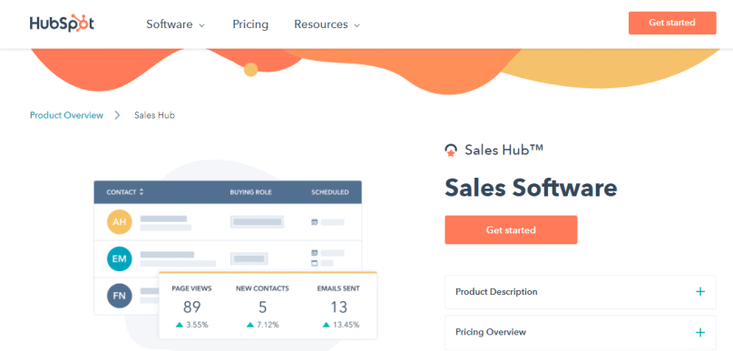Click the BUYING ROLE column header
733x351 pixels.
tap(250, 192)
